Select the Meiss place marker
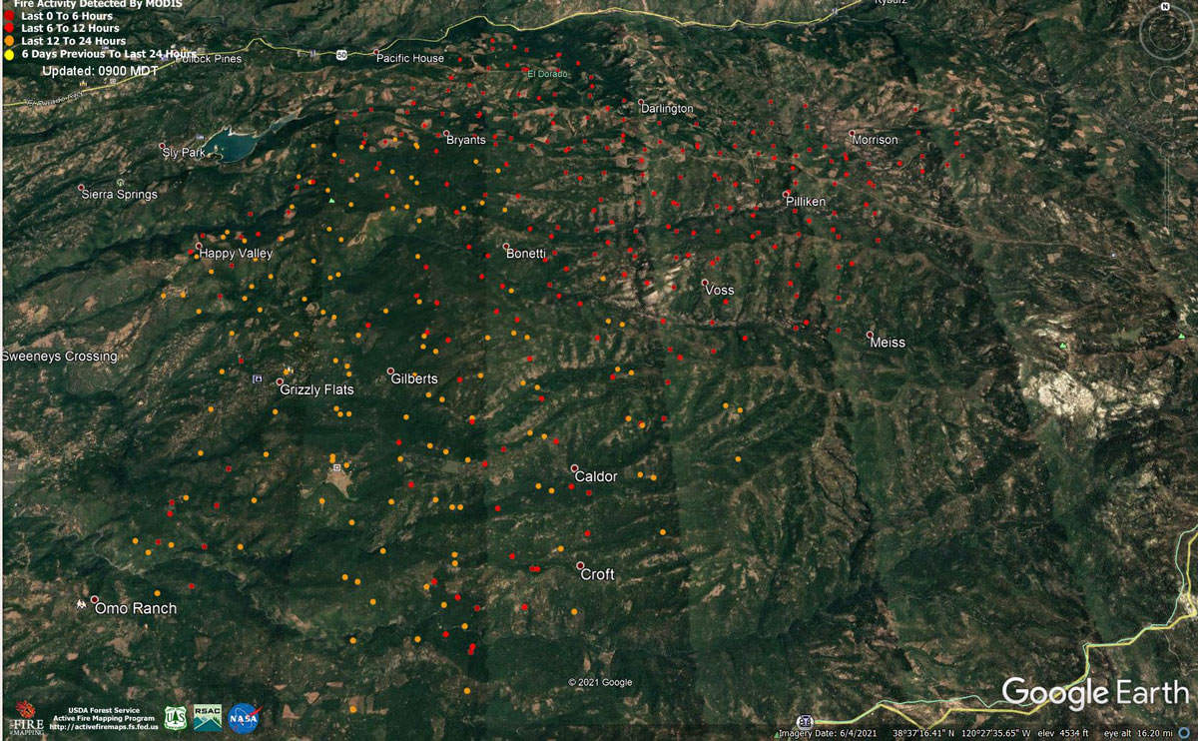1198x741 pixels. 870,335
